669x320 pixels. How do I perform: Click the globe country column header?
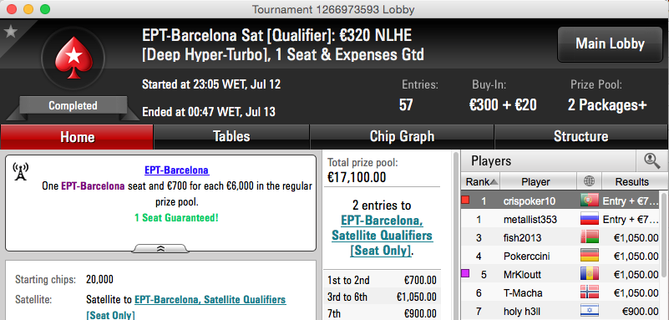click(589, 182)
